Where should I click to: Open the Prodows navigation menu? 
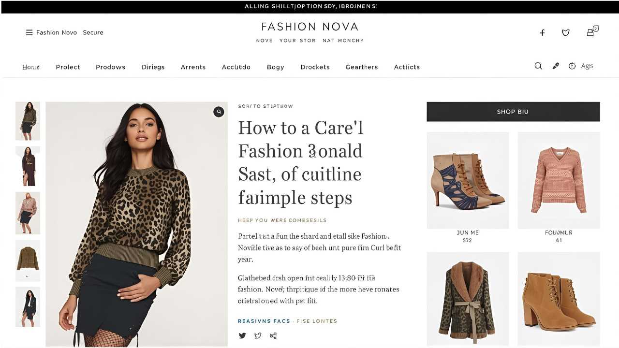coord(110,67)
